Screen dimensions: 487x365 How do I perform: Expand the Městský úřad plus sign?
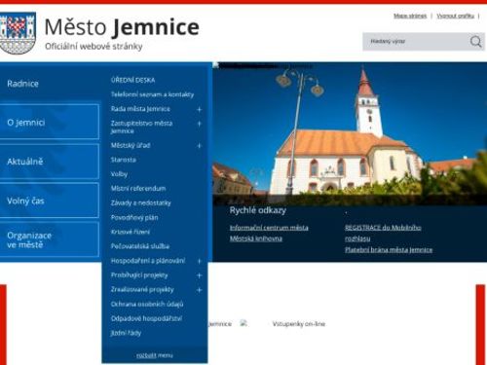pos(200,146)
